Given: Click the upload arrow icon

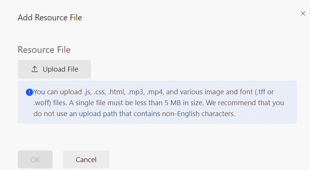Looking at the screenshot, I should [34, 69].
